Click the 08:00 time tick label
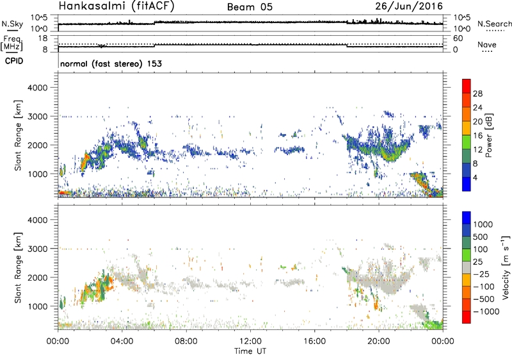The image size is (512, 355). click(x=186, y=342)
